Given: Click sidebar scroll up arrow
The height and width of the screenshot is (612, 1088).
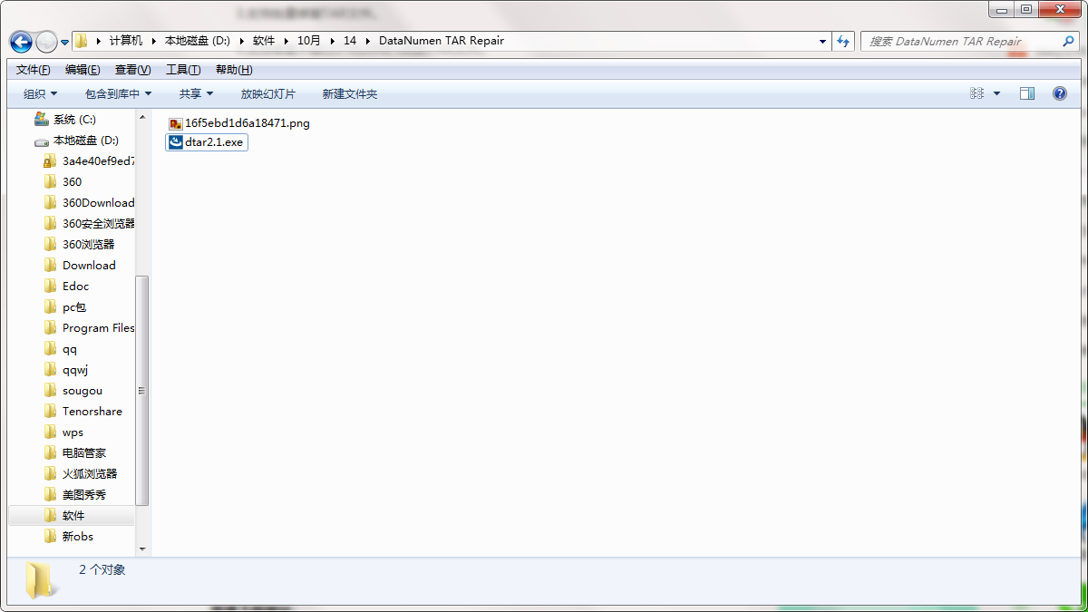Looking at the screenshot, I should pos(142,117).
